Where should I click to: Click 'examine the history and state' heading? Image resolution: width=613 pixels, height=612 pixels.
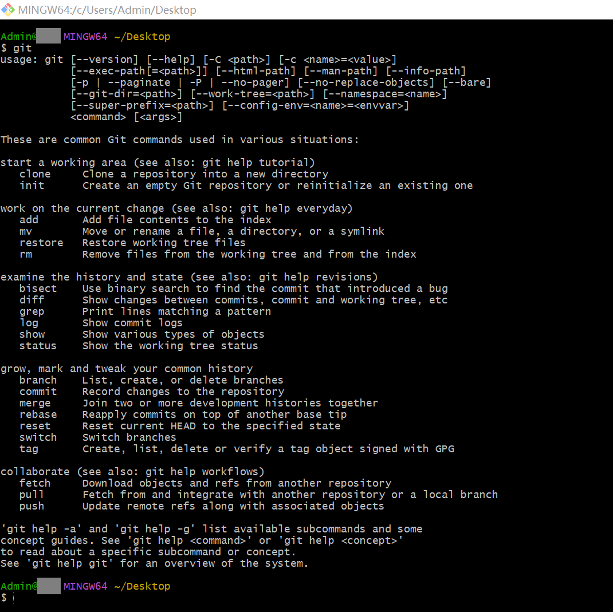[189, 277]
